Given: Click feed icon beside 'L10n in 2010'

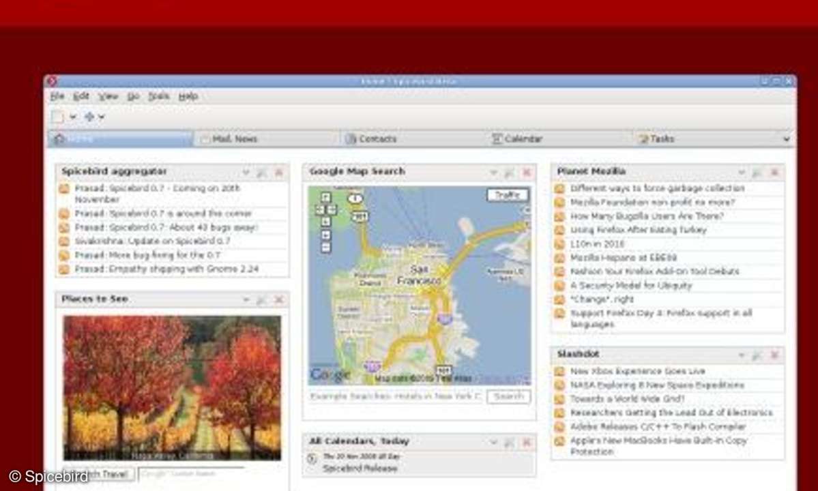Looking at the screenshot, I should coord(559,244).
